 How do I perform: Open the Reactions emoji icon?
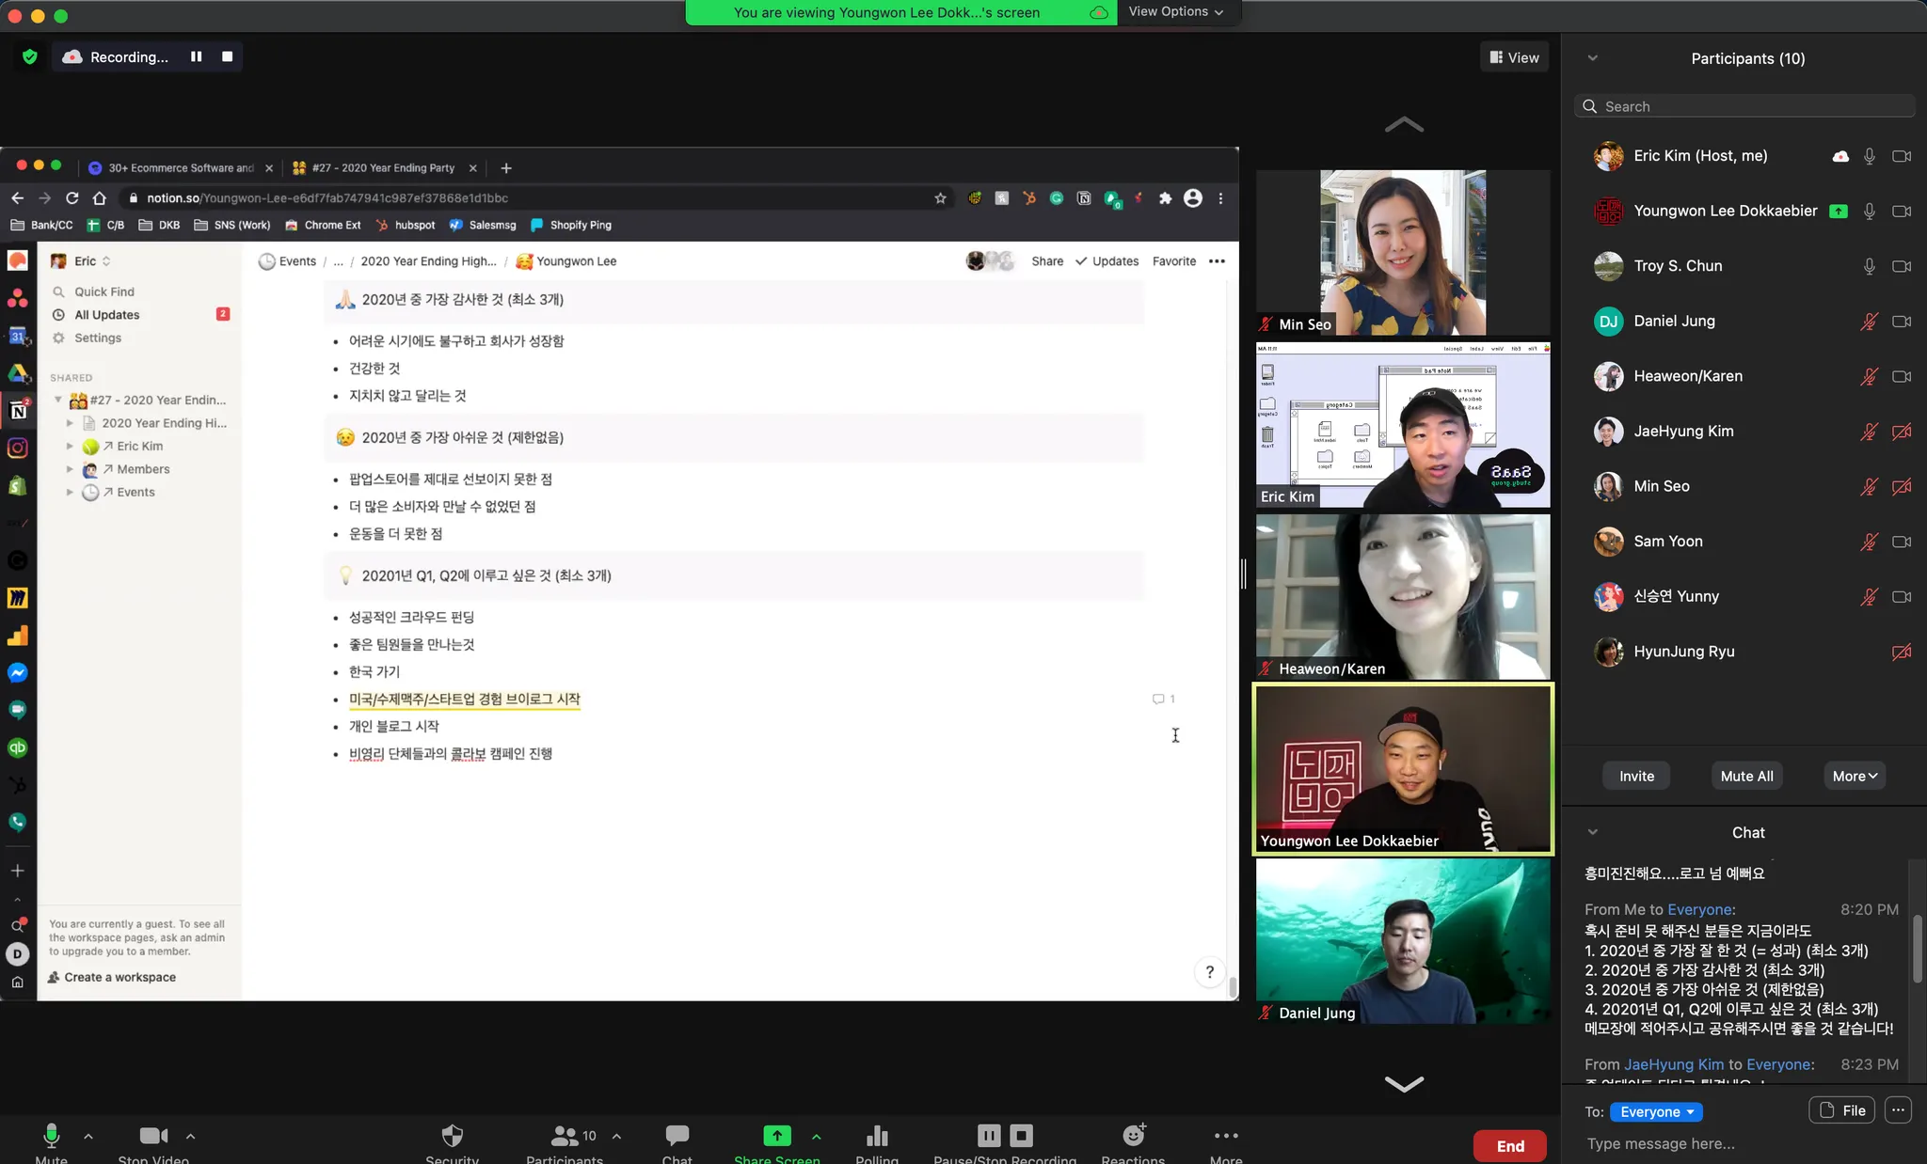pos(1134,1136)
